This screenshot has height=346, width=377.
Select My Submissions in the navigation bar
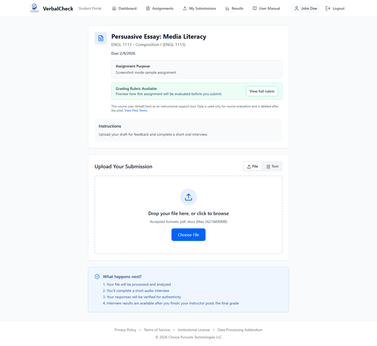click(x=202, y=8)
